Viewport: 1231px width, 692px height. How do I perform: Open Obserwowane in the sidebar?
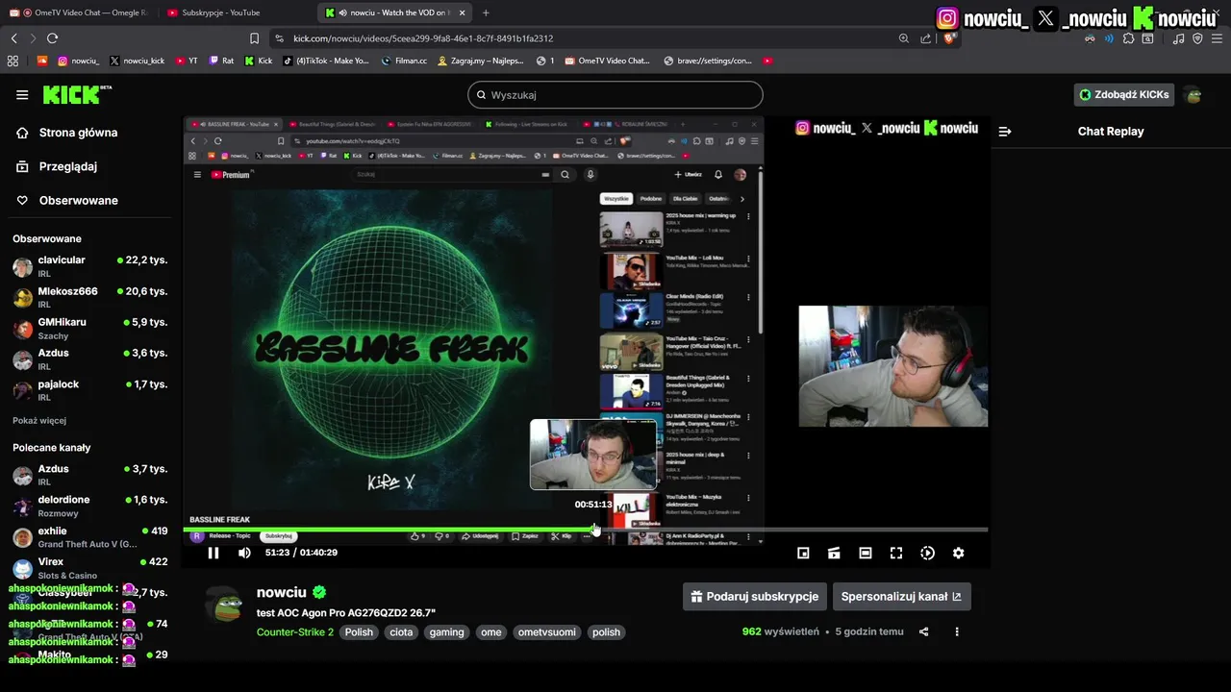[79, 200]
